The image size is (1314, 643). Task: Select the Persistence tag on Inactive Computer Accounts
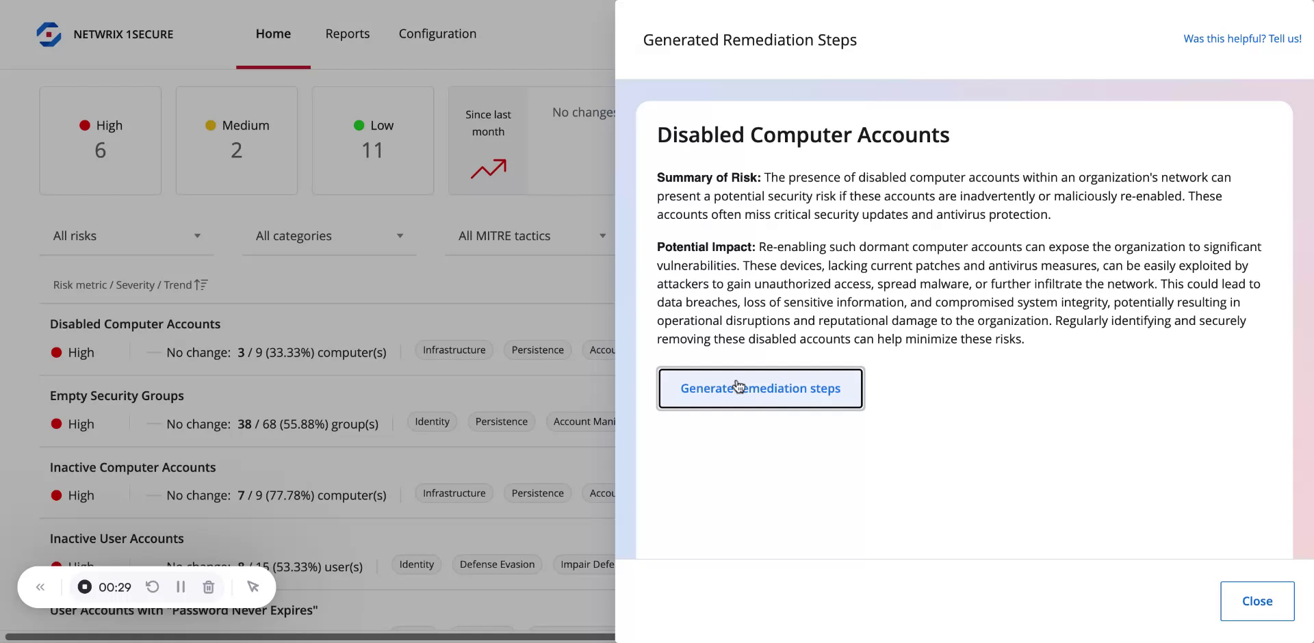pos(537,493)
